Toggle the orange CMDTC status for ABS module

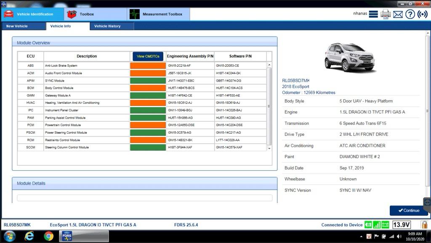pyautogui.click(x=147, y=65)
